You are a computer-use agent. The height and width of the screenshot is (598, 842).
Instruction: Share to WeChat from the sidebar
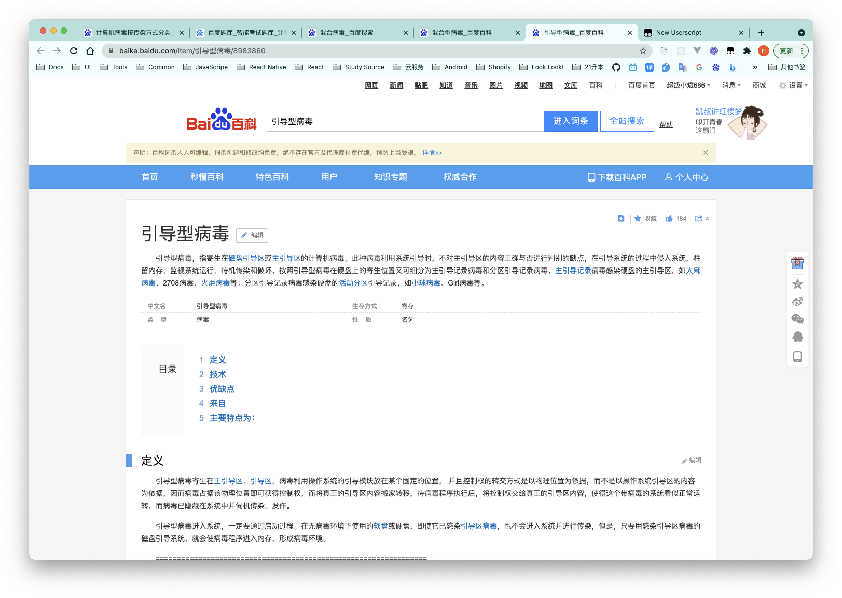point(797,319)
